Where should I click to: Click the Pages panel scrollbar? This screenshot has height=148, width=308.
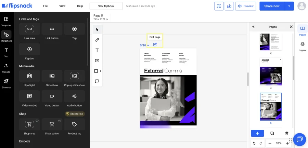coord(294,68)
